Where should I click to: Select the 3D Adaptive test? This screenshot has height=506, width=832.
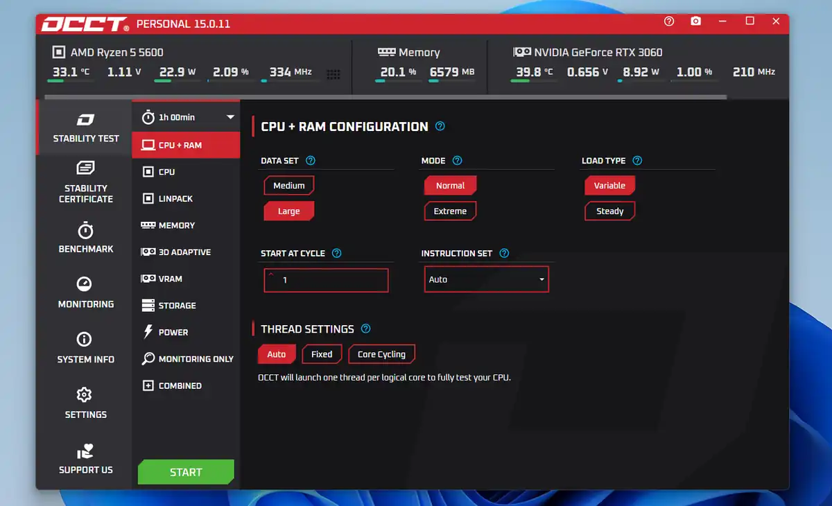point(184,252)
